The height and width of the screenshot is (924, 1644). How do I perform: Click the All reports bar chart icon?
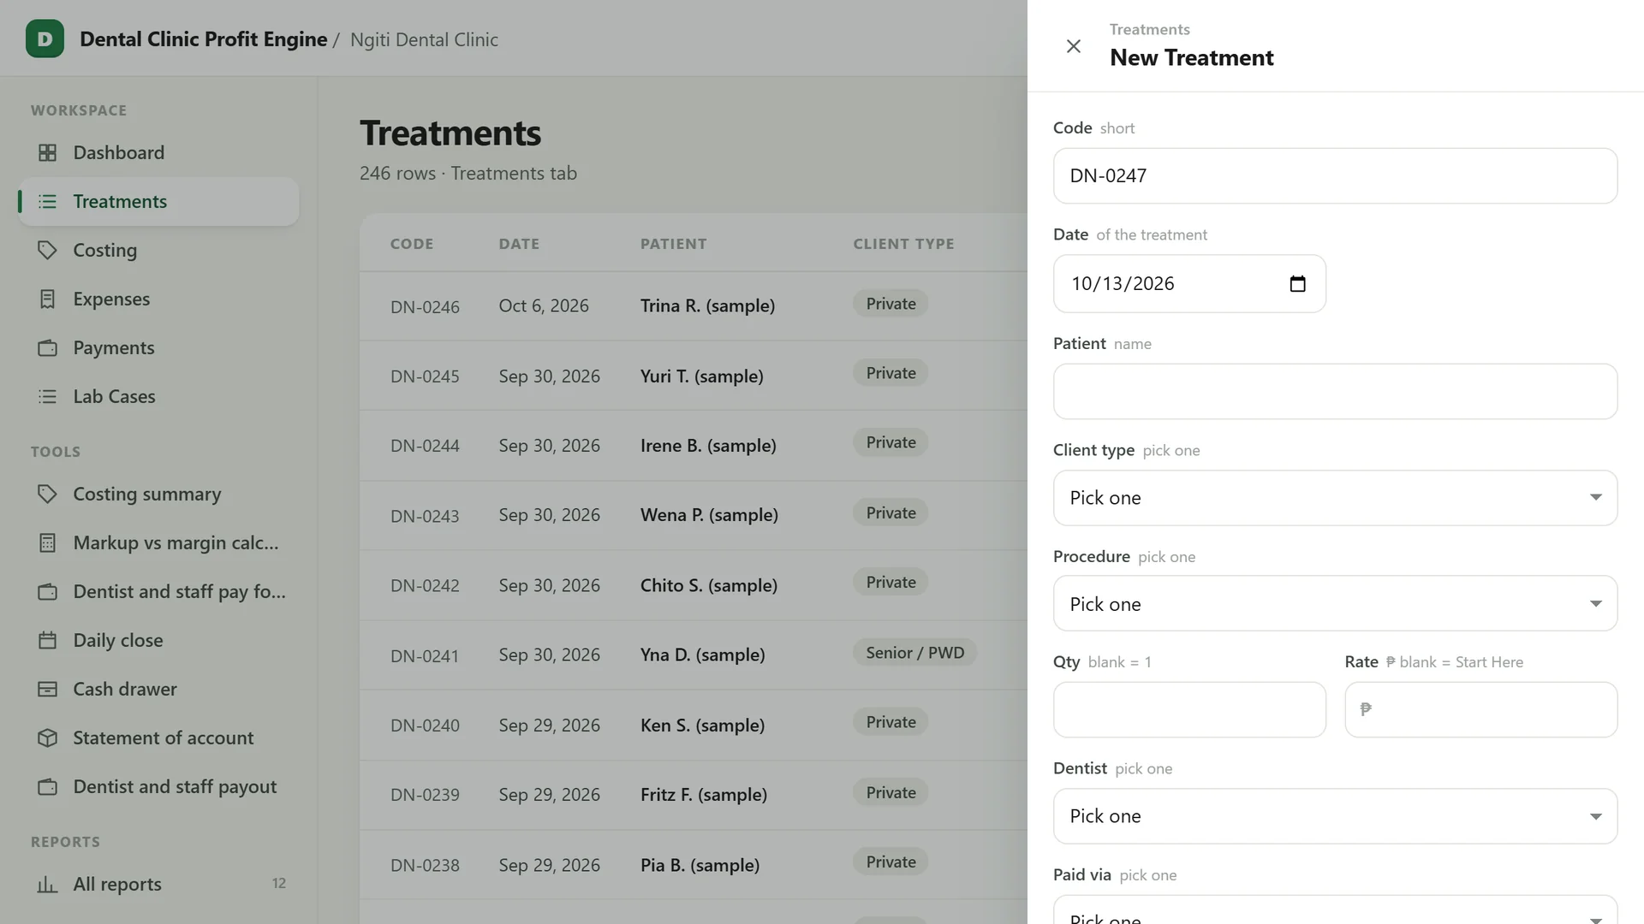[x=48, y=884]
